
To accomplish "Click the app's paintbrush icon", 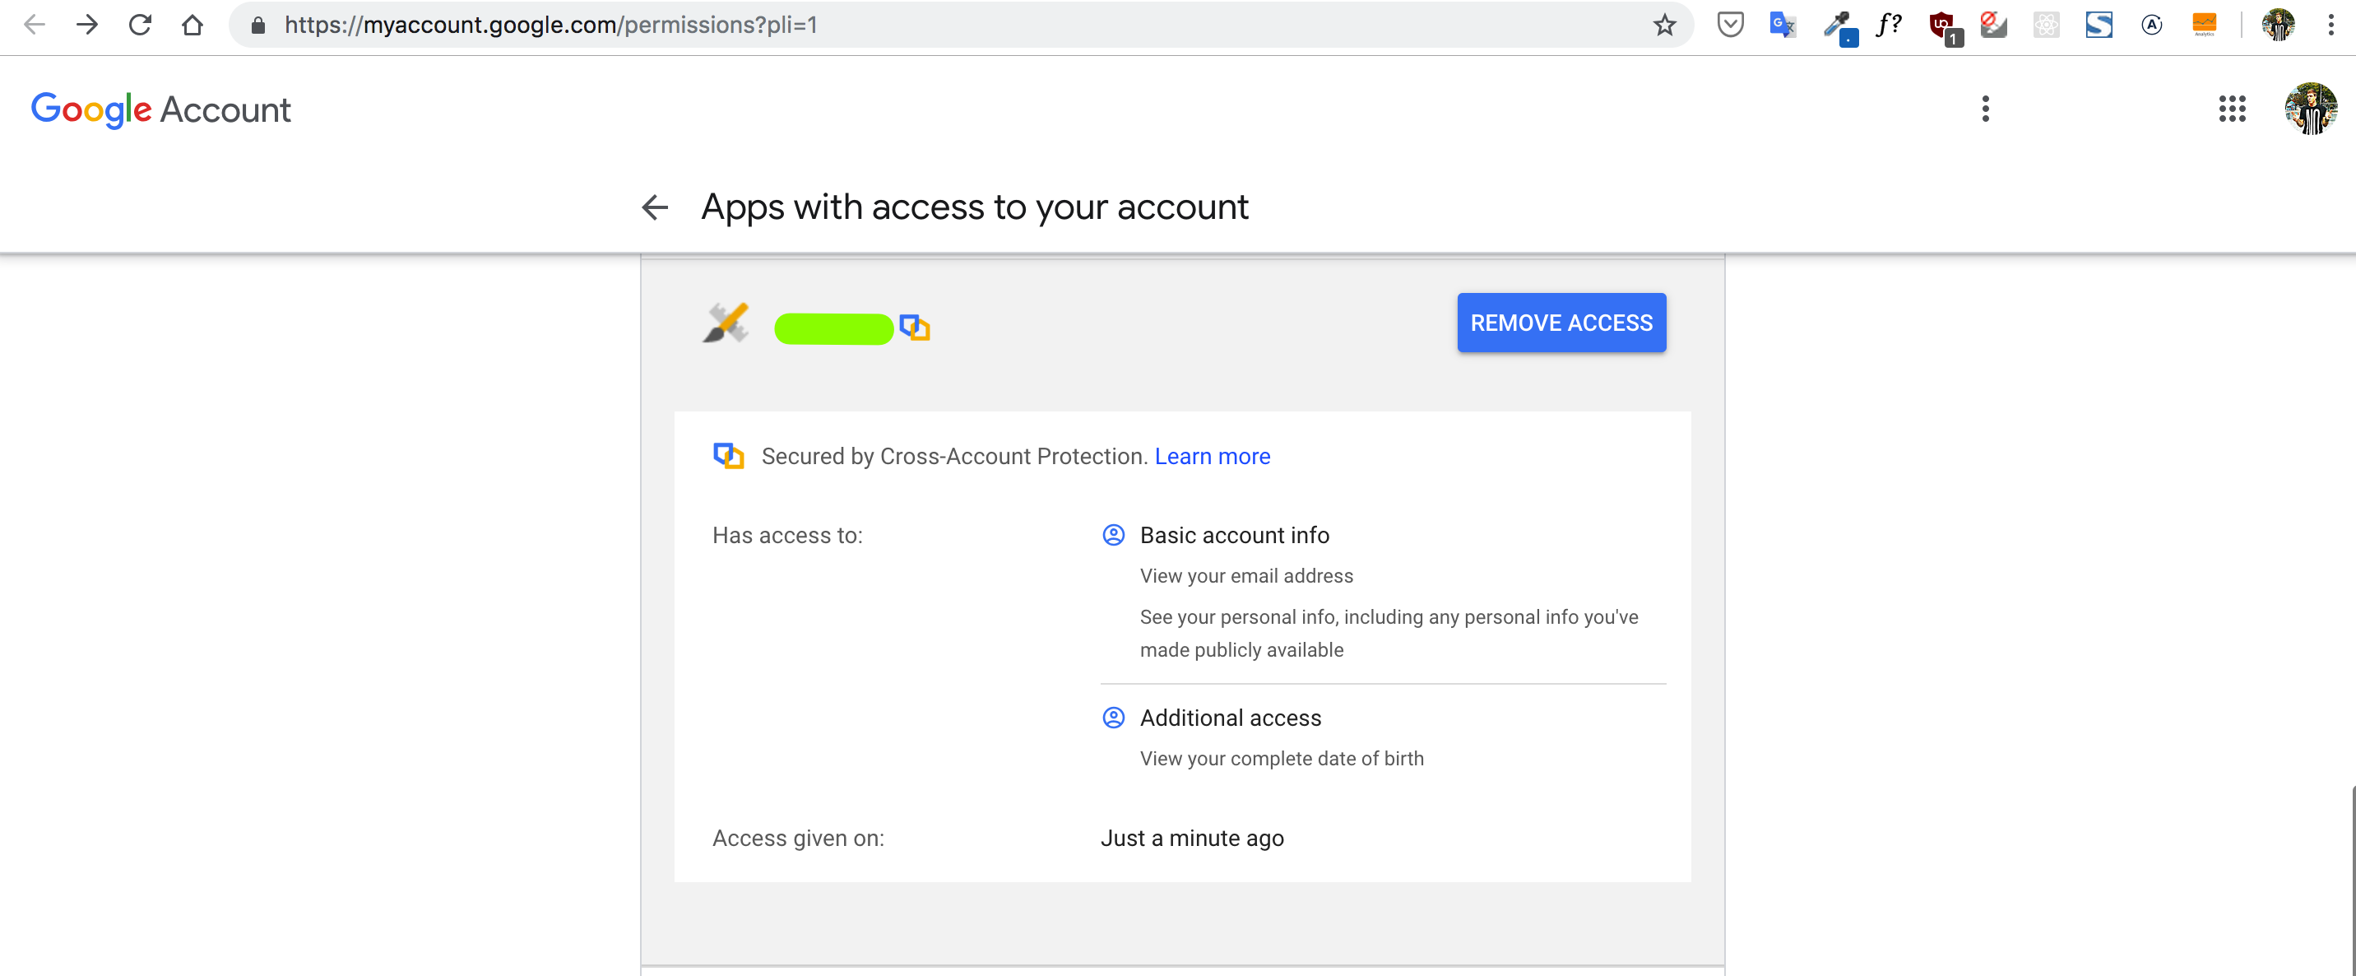I will [x=726, y=323].
